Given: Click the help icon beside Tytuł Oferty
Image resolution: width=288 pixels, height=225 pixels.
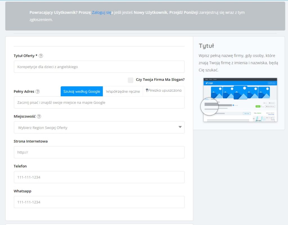Looking at the screenshot, I should click(41, 56).
